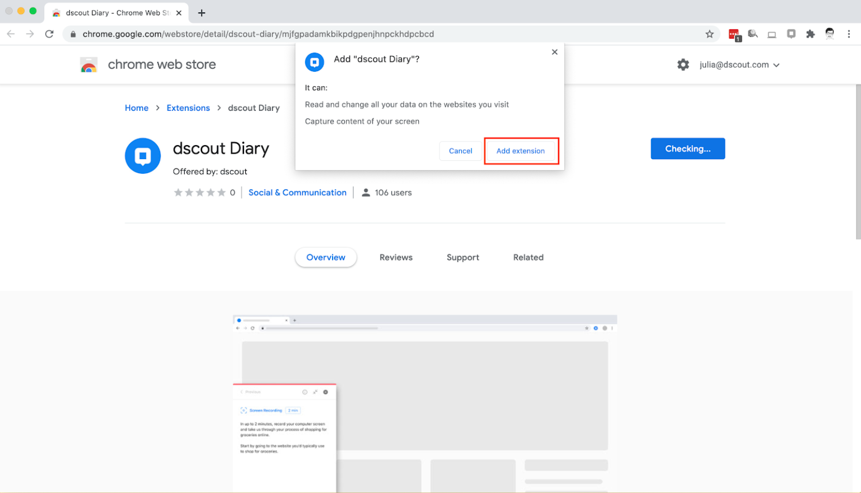Open web store settings gear
Viewport: 861px width, 493px height.
pyautogui.click(x=683, y=64)
